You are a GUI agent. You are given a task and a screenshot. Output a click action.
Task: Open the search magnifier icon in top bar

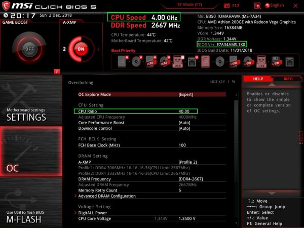[x=257, y=6]
